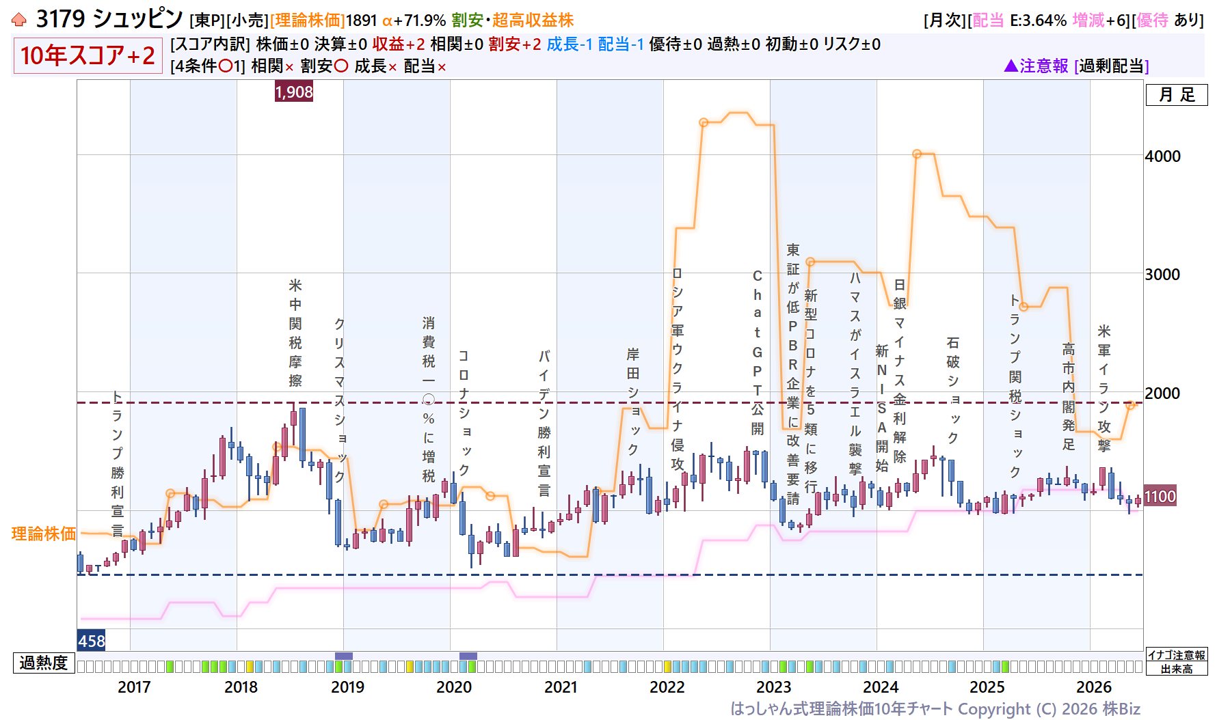Screen dimensions: 1217x720
Task: Select the 月足 monthly chart button
Action: (x=1177, y=95)
